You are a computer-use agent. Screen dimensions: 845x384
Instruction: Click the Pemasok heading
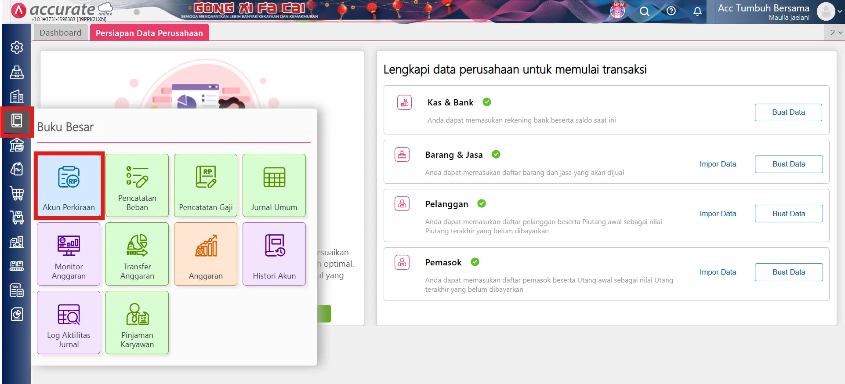[443, 262]
